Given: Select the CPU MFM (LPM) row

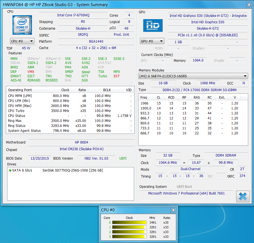Looking at the screenshot, I should 70,96.
